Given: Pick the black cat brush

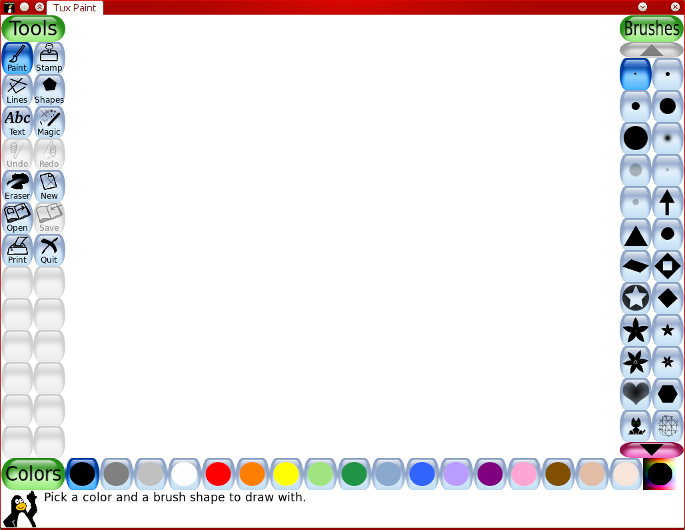Looking at the screenshot, I should point(636,425).
